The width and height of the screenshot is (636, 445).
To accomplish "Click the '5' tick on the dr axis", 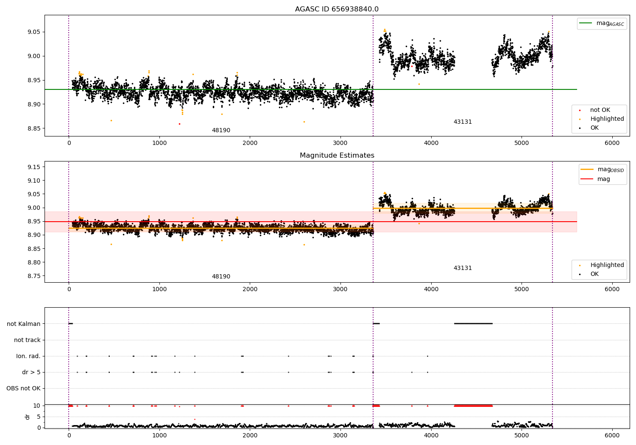I will tap(39, 417).
